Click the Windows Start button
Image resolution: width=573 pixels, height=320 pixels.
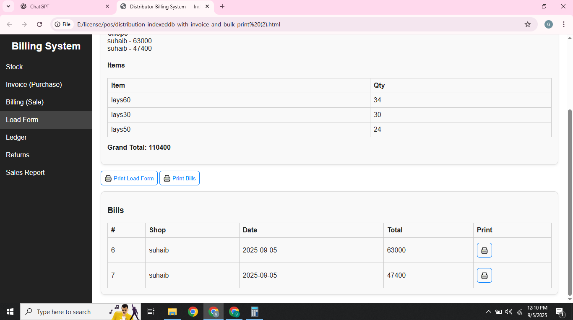pos(10,312)
